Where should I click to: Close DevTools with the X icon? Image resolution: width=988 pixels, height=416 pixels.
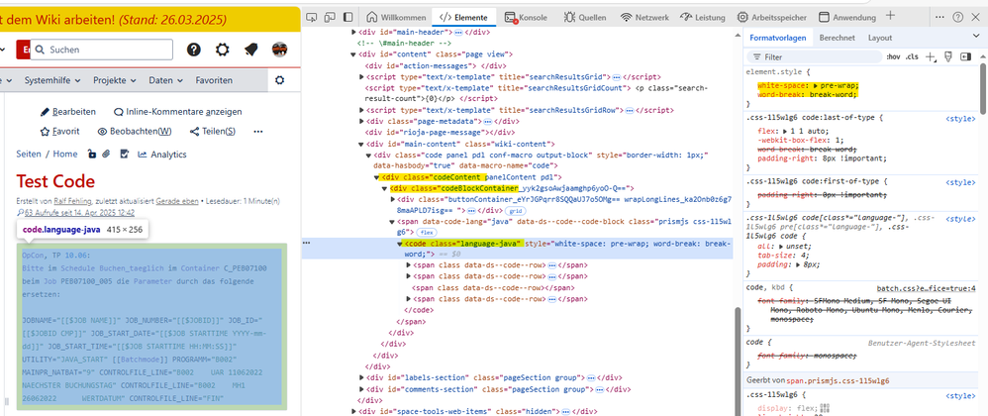coord(976,17)
